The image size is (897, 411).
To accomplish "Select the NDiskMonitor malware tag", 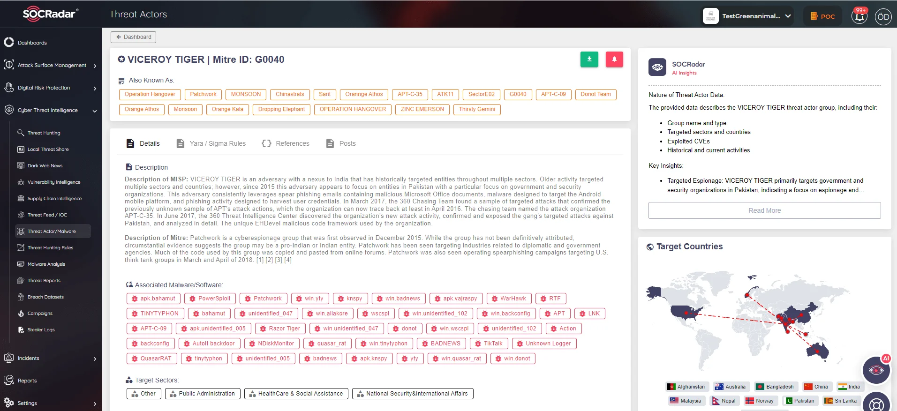I will pyautogui.click(x=271, y=344).
